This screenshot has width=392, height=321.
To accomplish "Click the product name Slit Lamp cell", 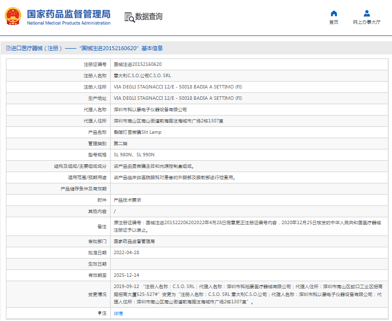I will 137,132.
